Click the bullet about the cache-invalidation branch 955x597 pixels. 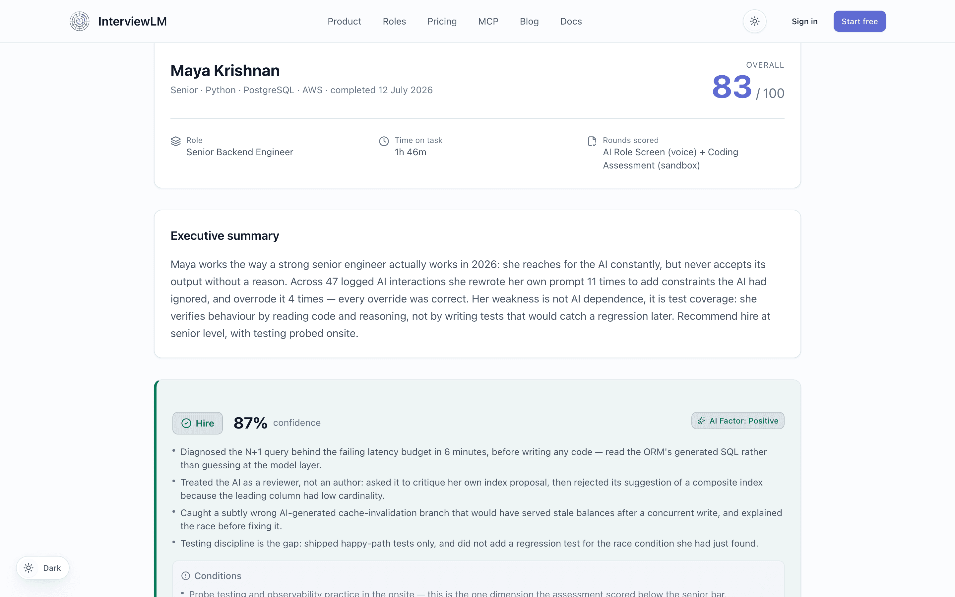[x=481, y=519]
